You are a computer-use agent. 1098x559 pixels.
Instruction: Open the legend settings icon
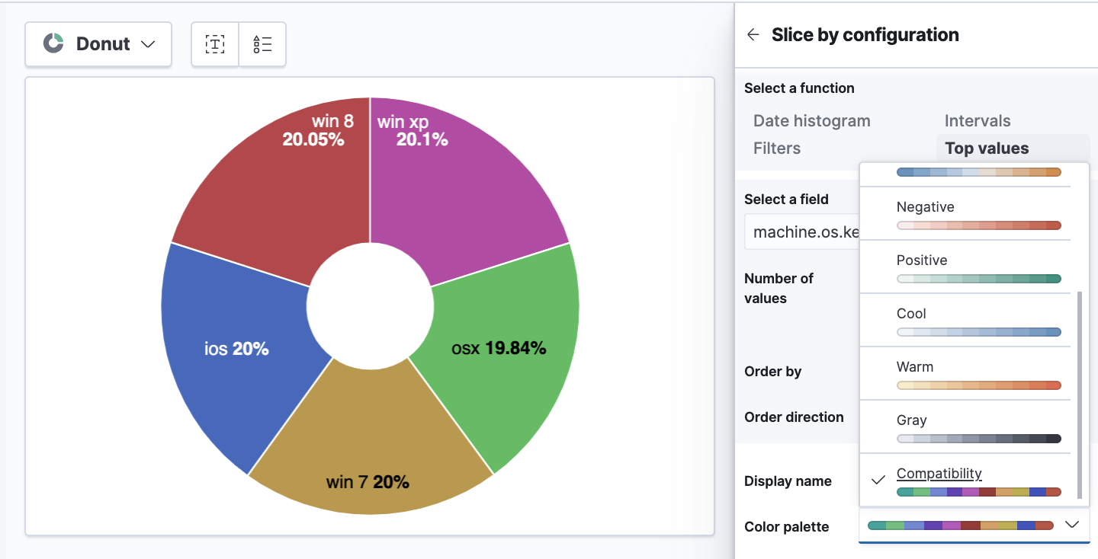(x=262, y=44)
